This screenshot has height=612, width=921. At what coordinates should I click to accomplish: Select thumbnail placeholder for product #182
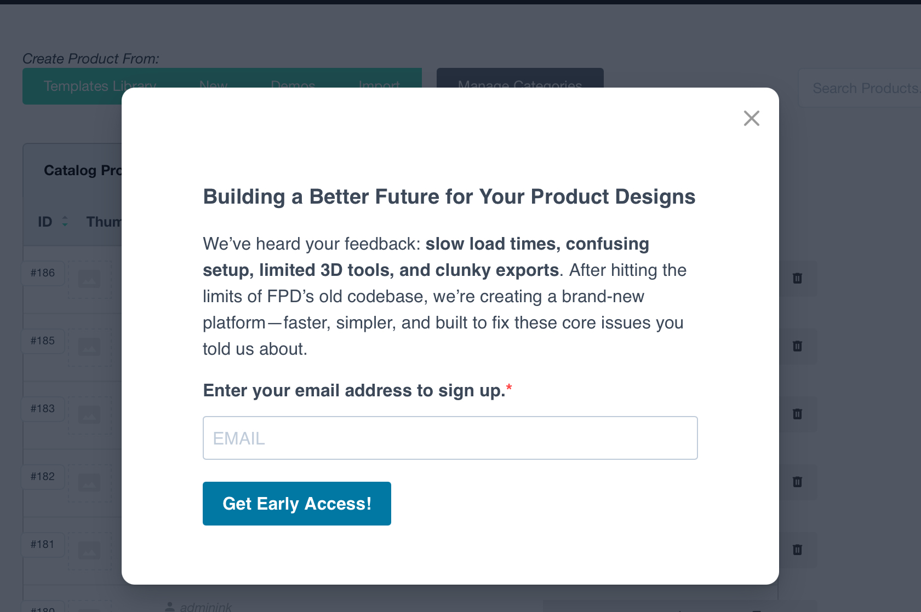(89, 483)
